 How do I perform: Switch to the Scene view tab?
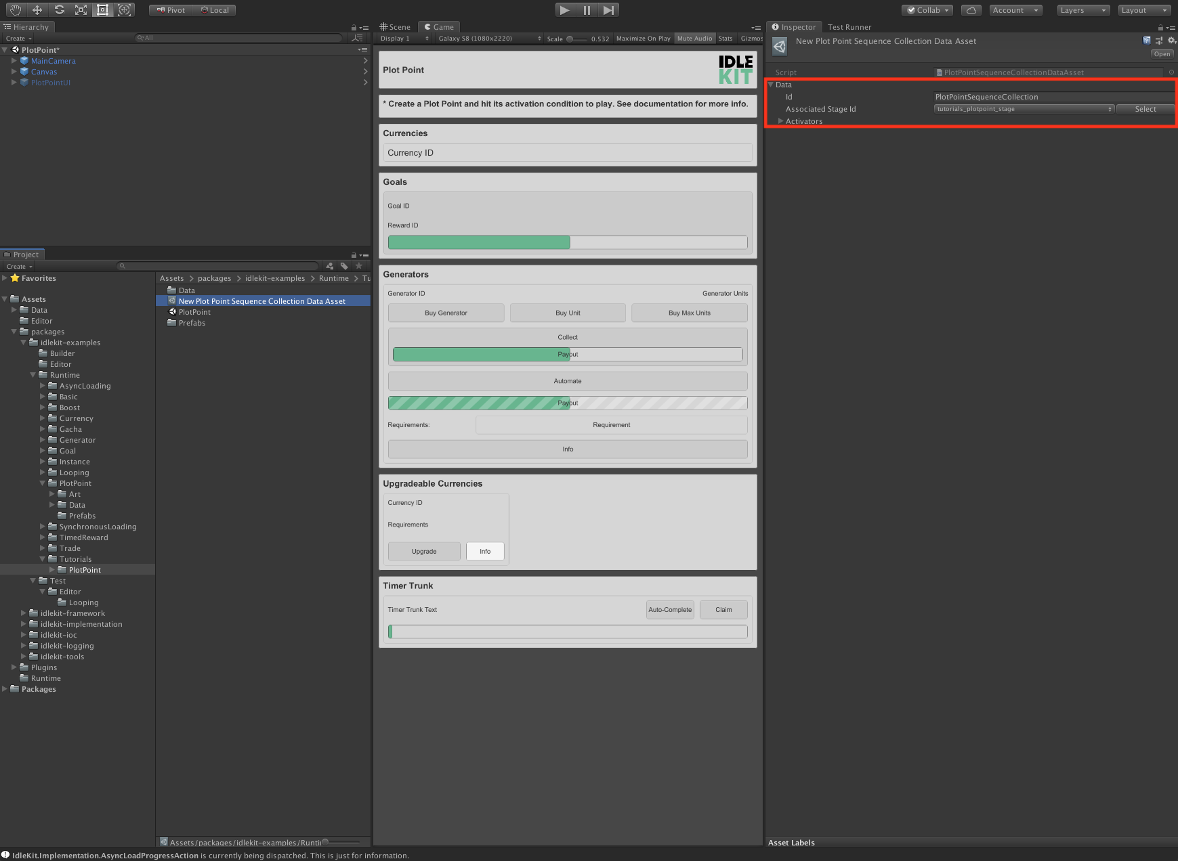(397, 27)
